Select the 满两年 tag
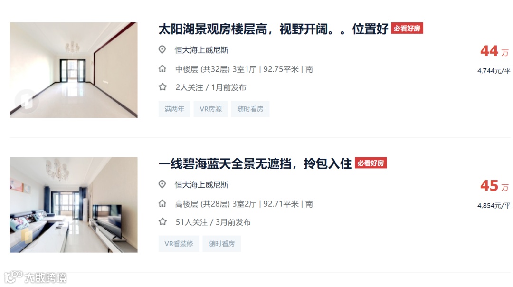 (x=174, y=109)
